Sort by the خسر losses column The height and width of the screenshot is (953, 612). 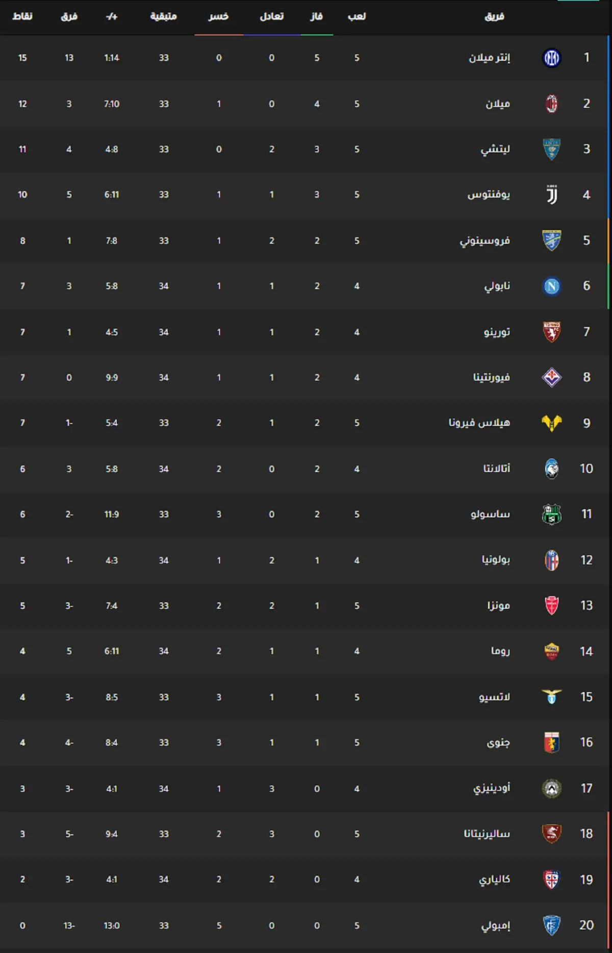click(x=219, y=16)
